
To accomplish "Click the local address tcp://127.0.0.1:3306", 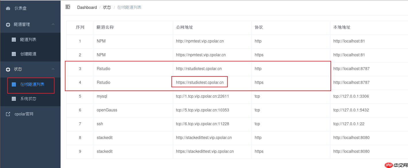I will pyautogui.click(x=351, y=96).
